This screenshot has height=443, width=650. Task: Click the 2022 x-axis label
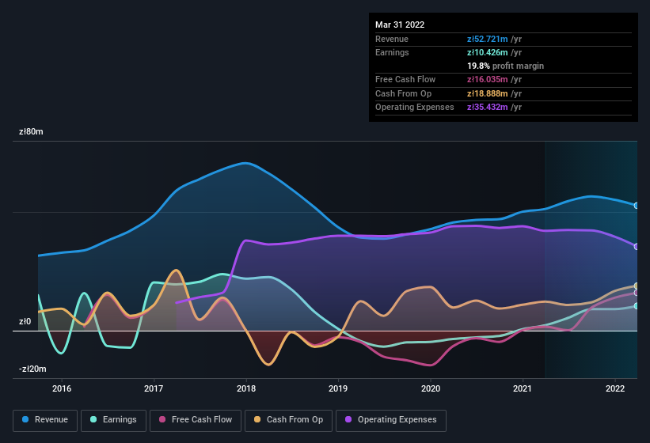[x=615, y=388]
